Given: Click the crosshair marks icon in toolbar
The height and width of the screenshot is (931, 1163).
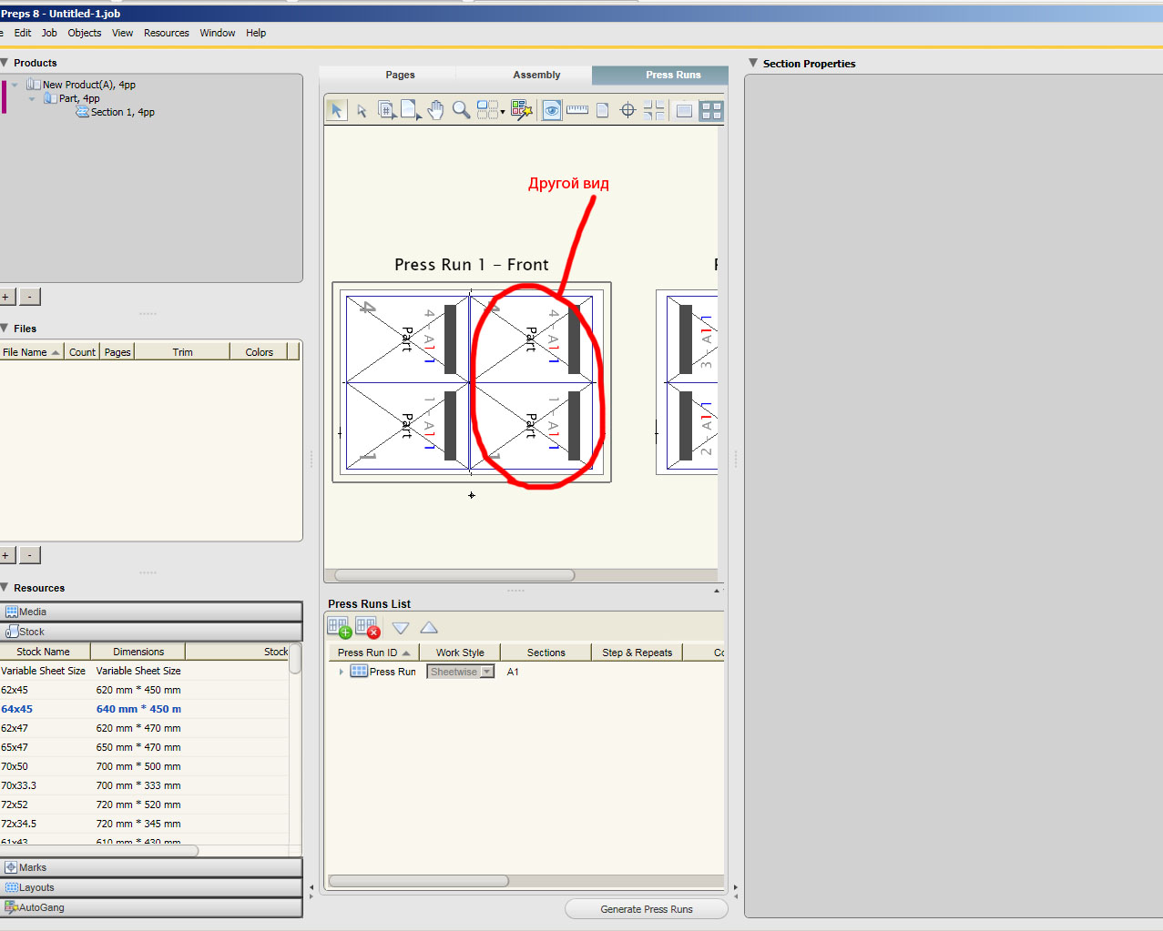Looking at the screenshot, I should click(x=627, y=110).
